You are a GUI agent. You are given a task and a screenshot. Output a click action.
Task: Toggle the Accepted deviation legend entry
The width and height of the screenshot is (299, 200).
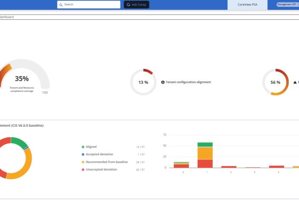pyautogui.click(x=99, y=154)
